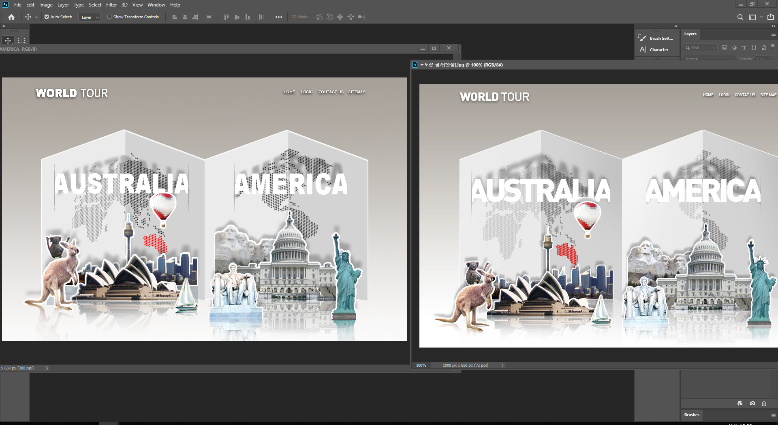The image size is (778, 425).
Task: Filter layers by shape layers icon
Action: click(754, 48)
